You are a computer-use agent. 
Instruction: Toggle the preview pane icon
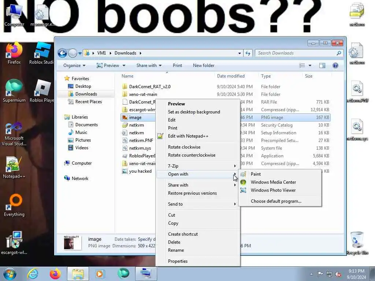(x=322, y=65)
